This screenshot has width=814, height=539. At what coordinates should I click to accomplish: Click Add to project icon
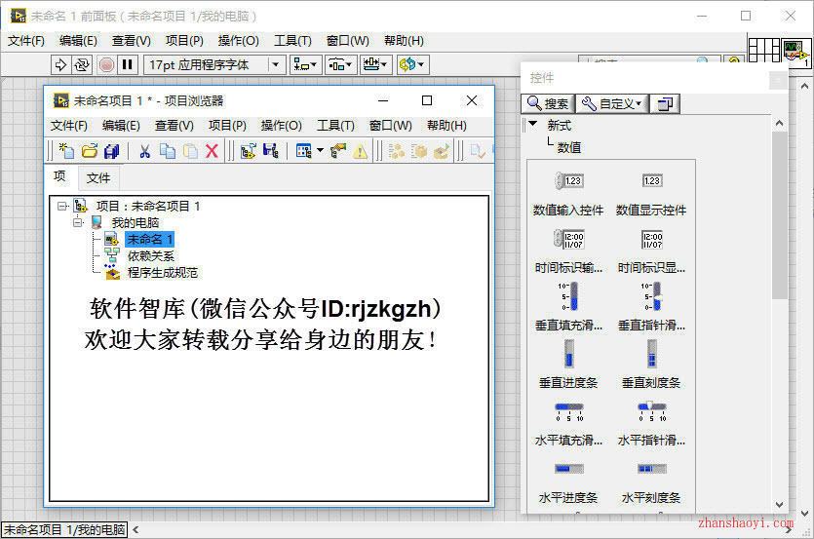tap(249, 151)
